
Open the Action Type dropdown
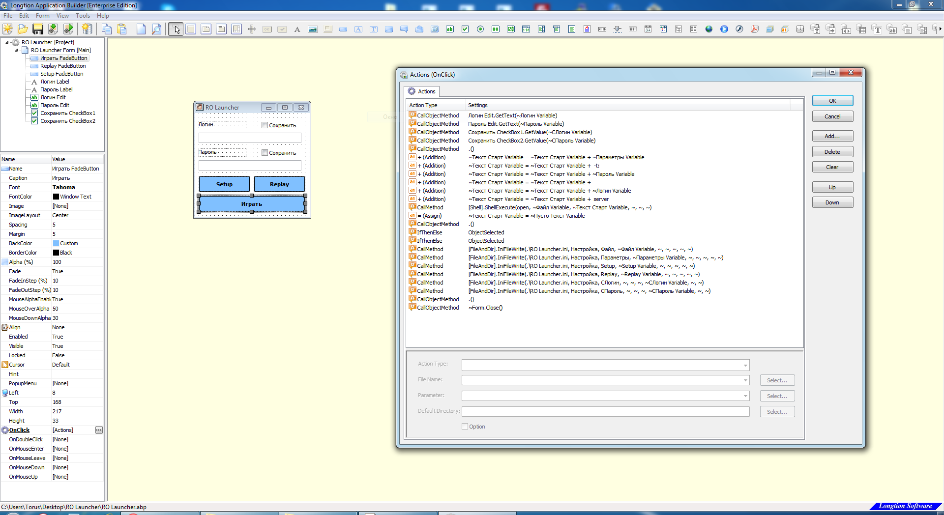745,365
